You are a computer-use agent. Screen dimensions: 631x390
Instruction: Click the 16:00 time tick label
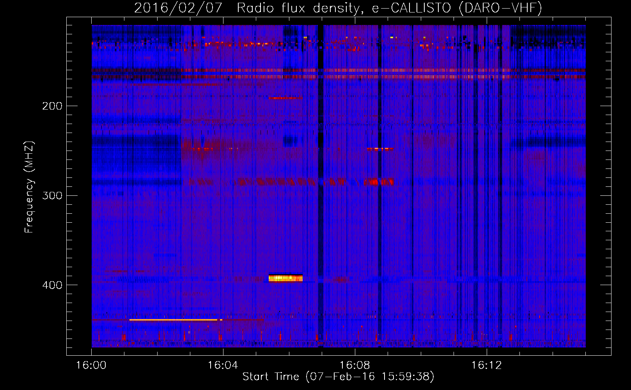(91, 365)
